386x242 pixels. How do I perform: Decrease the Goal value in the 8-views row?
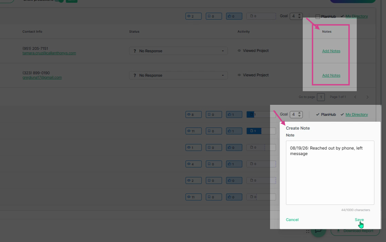pos(299,116)
